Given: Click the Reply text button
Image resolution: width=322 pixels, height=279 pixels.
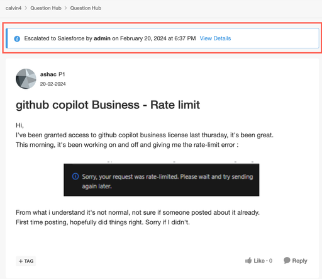Looking at the screenshot, I should [299, 261].
